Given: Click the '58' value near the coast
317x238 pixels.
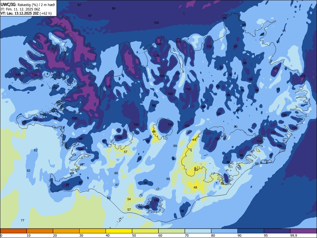Looking at the screenshot, I should click(x=223, y=183).
